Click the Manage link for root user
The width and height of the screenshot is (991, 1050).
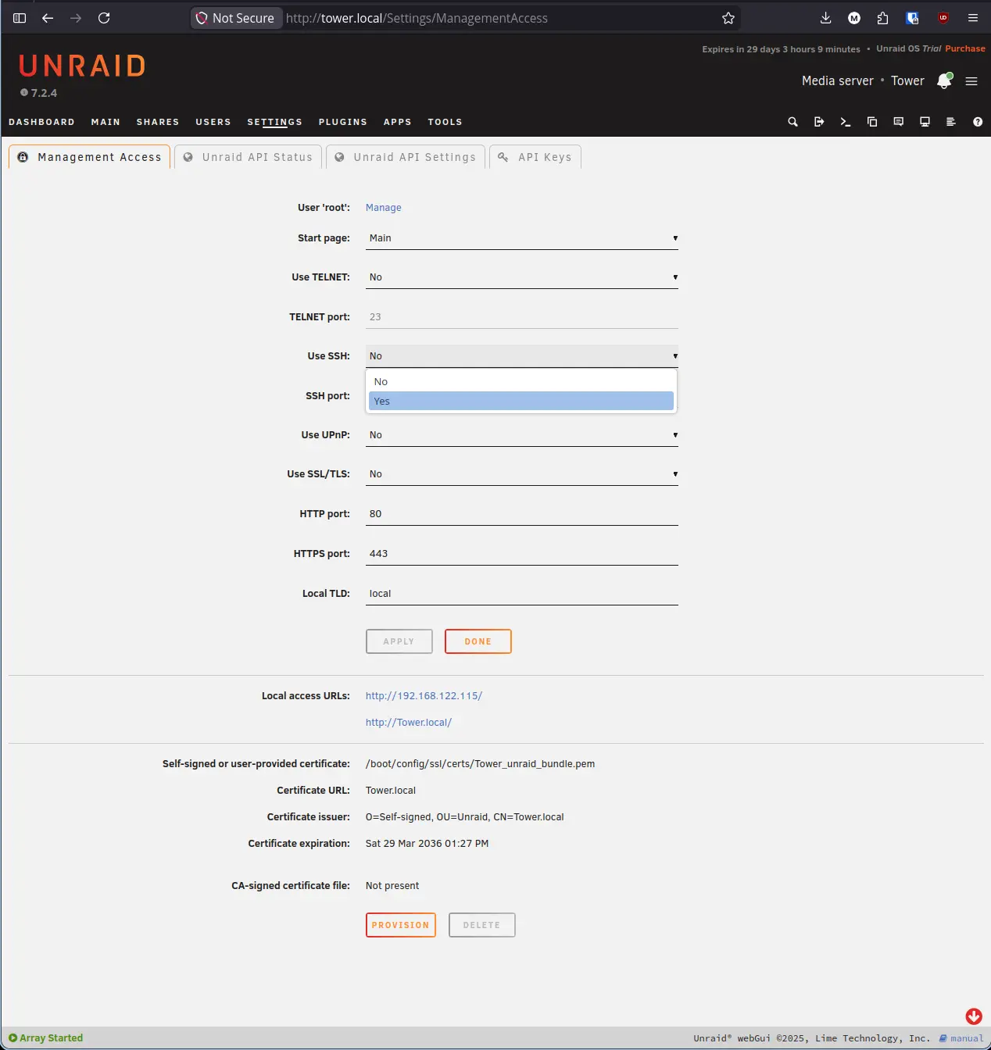tap(384, 208)
